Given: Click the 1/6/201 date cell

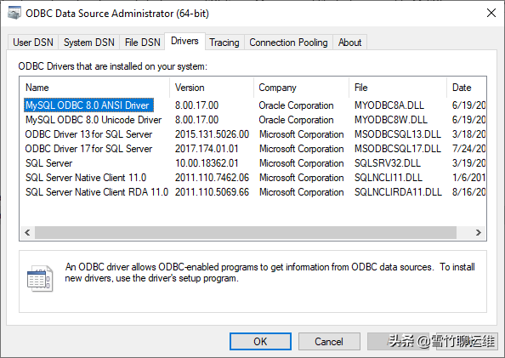Looking at the screenshot, I should [469, 178].
